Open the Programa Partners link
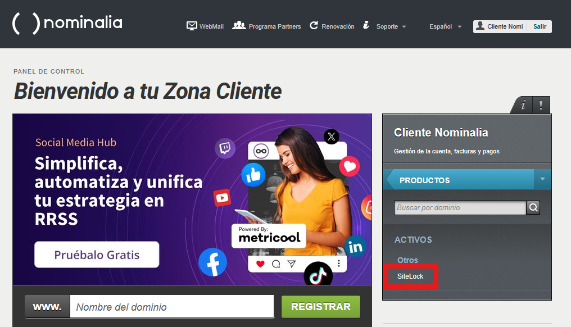 point(275,26)
